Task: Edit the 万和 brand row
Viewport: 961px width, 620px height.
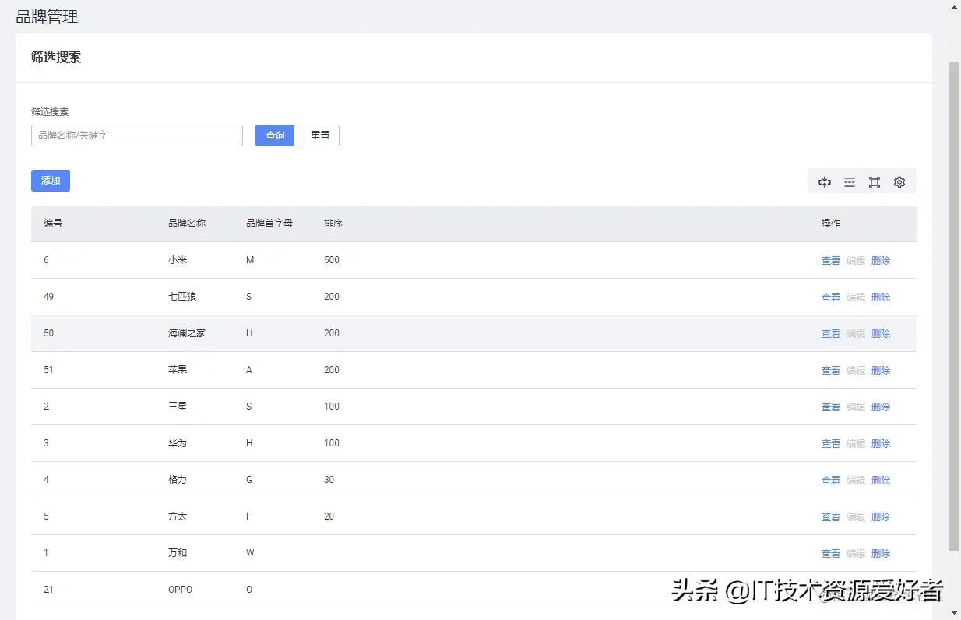Action: (856, 554)
